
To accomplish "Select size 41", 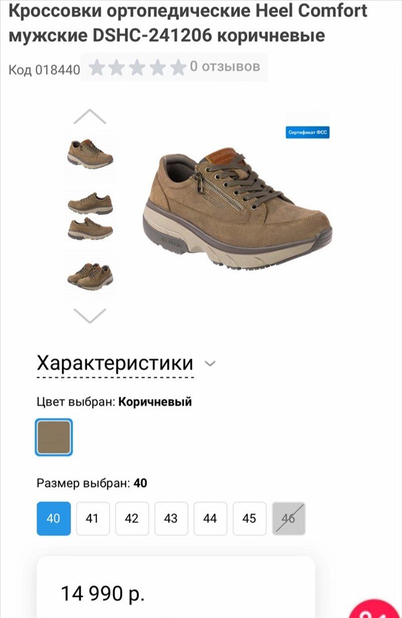I will (x=93, y=519).
